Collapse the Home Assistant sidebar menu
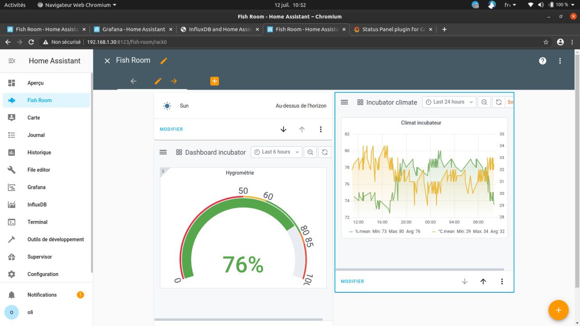Image resolution: width=580 pixels, height=326 pixels. point(12,61)
